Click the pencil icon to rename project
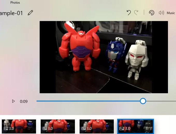This screenshot has width=176, height=134. [x=30, y=13]
